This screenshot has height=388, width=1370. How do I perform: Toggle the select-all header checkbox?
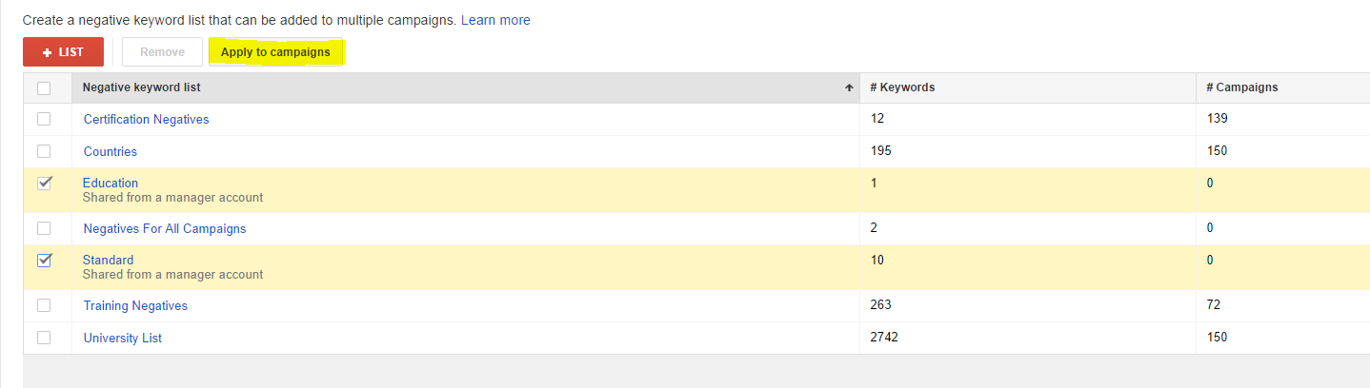tap(44, 88)
